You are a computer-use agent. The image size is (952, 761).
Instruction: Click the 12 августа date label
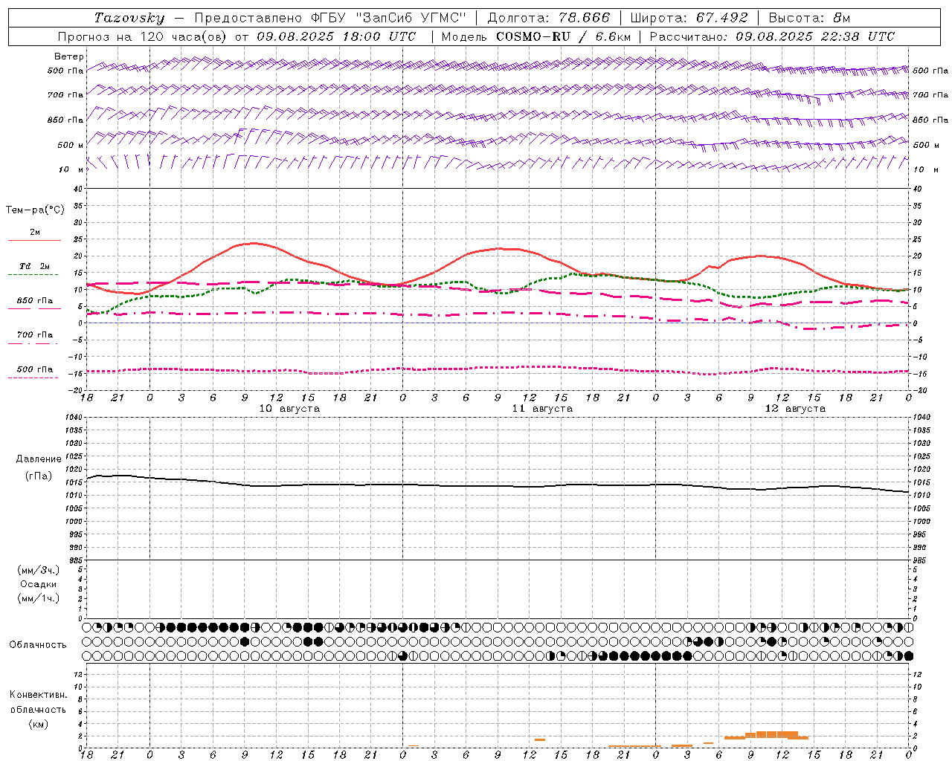[x=795, y=409]
